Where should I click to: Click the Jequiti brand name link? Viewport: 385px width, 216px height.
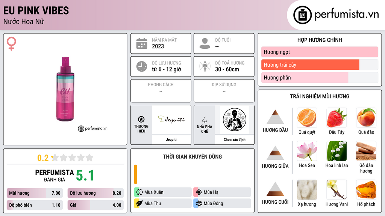(x=171, y=139)
